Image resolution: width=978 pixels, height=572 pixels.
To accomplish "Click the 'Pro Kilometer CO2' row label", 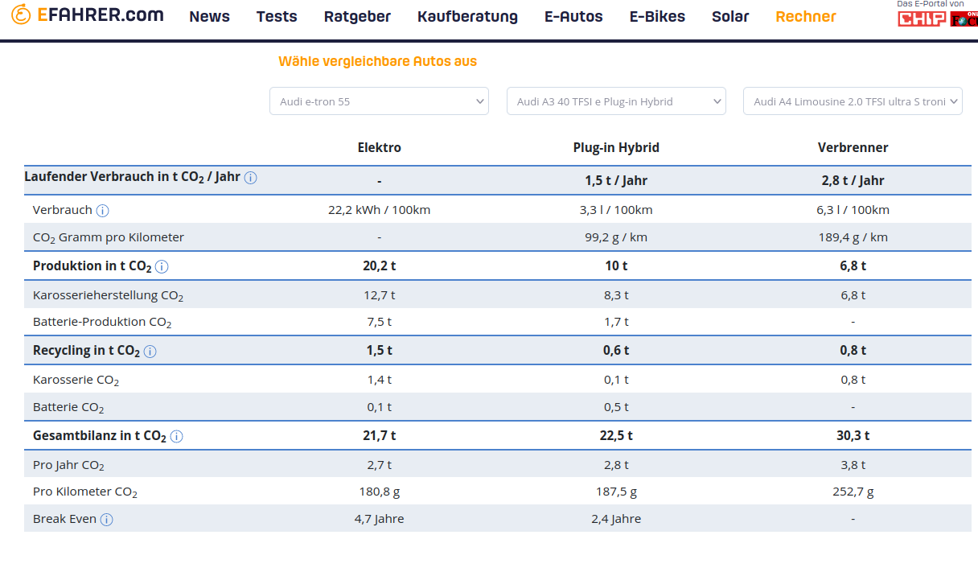I will pos(85,492).
